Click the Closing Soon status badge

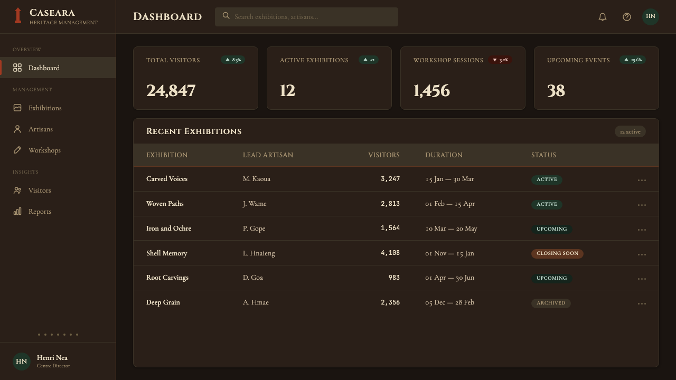[557, 254]
